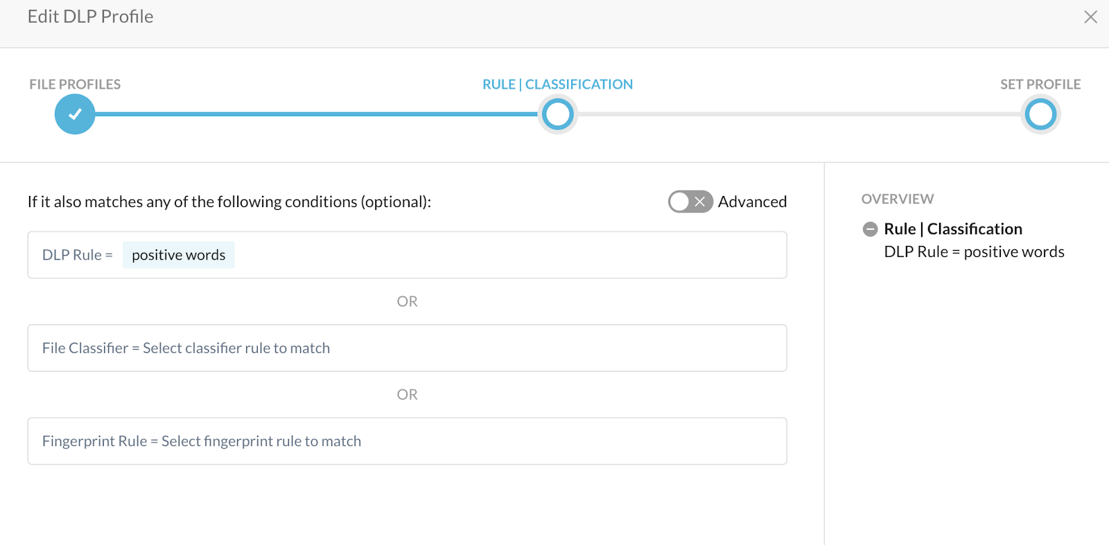
Task: Close the Edit DLP Profile dialog
Action: coord(1090,17)
